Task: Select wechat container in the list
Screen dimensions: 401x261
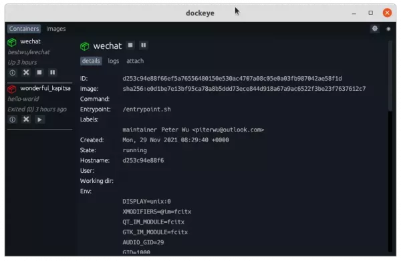Action: click(30, 41)
